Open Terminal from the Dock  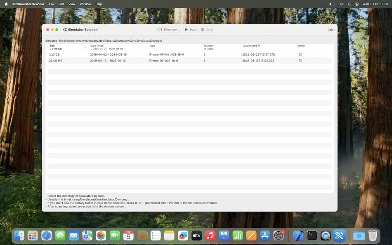coord(311,236)
